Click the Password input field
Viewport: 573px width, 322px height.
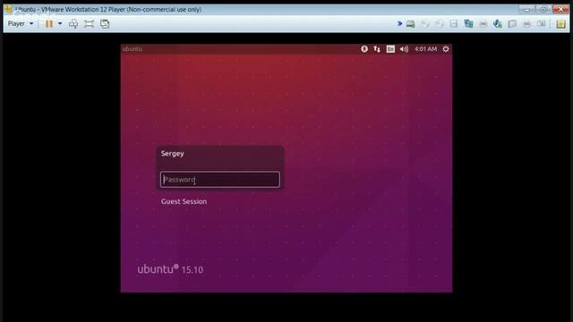(220, 180)
